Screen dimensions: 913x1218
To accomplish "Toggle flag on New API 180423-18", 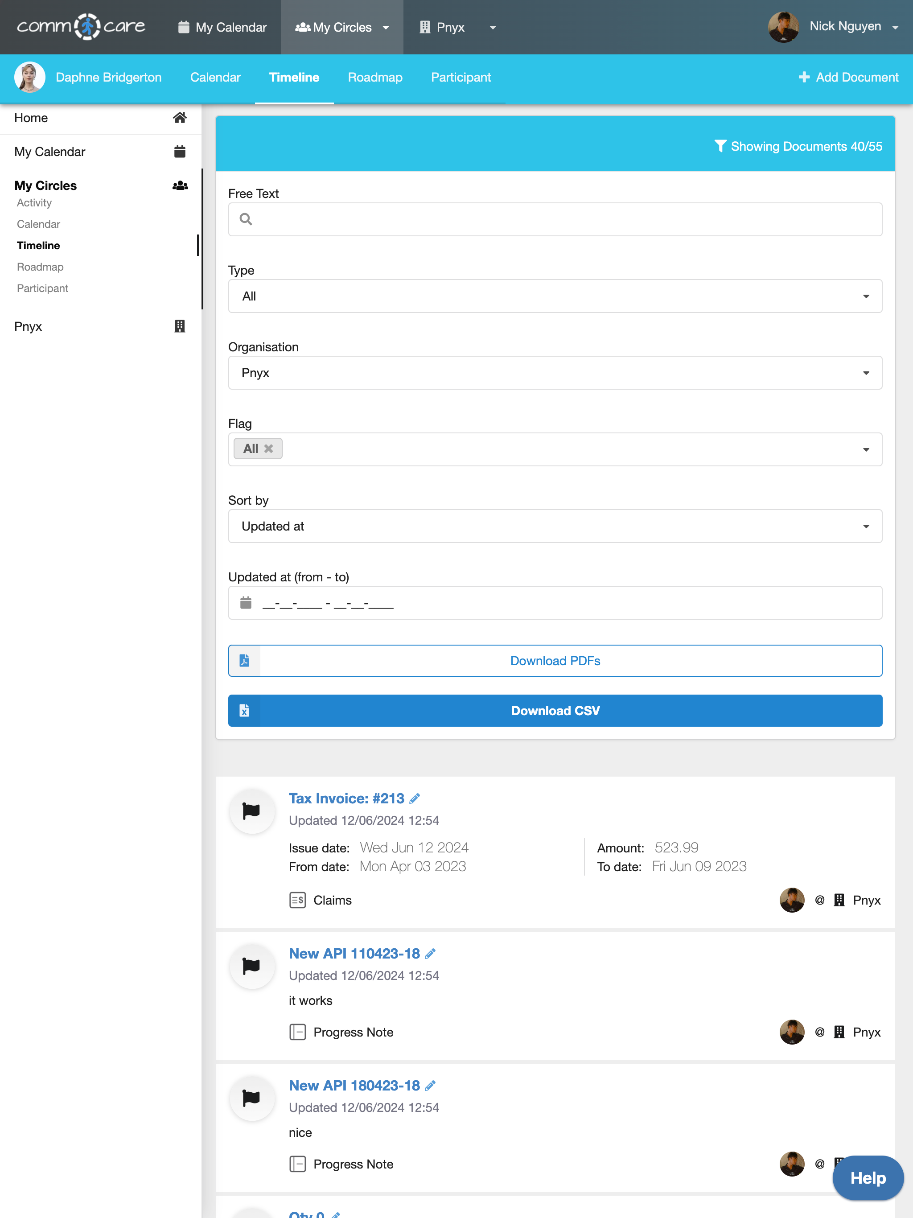I will [x=251, y=1098].
